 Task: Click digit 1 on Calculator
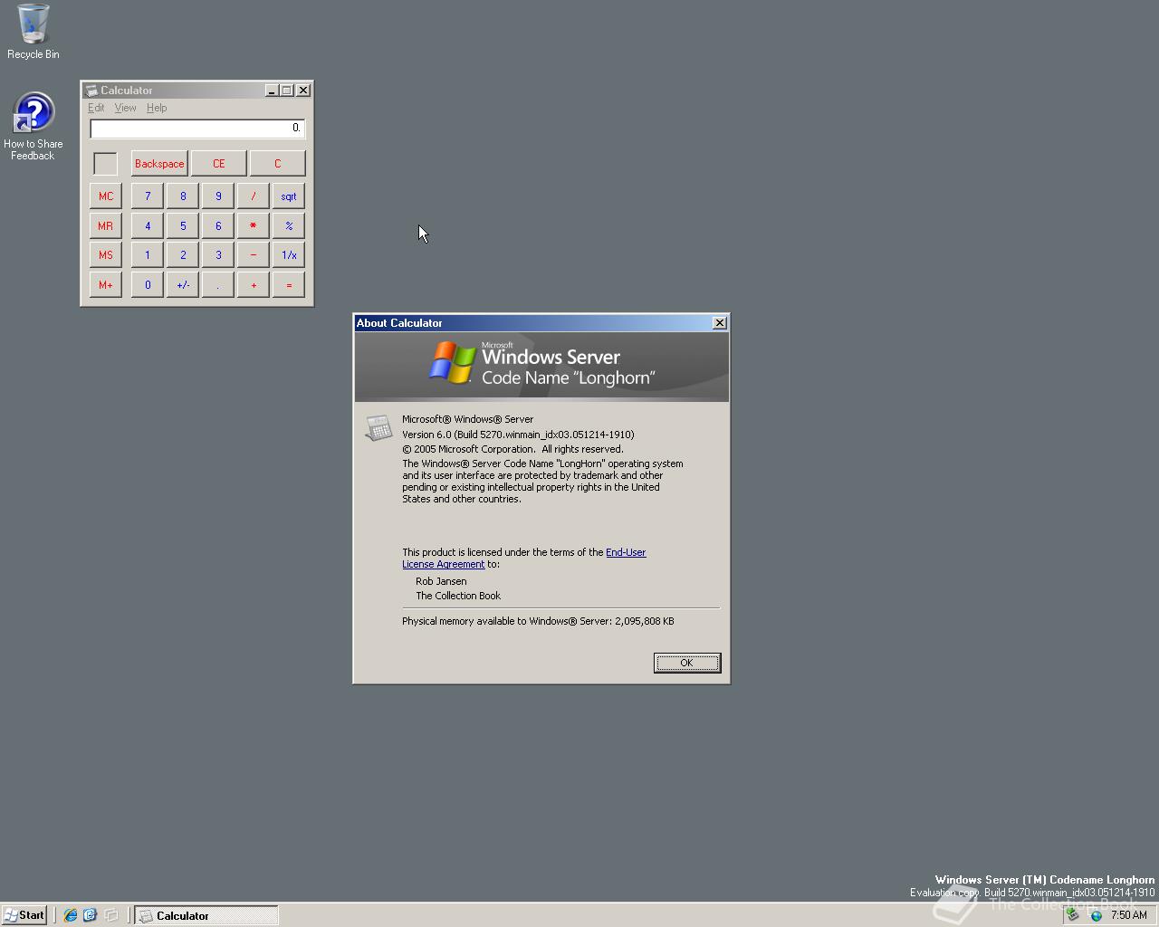[x=148, y=255]
